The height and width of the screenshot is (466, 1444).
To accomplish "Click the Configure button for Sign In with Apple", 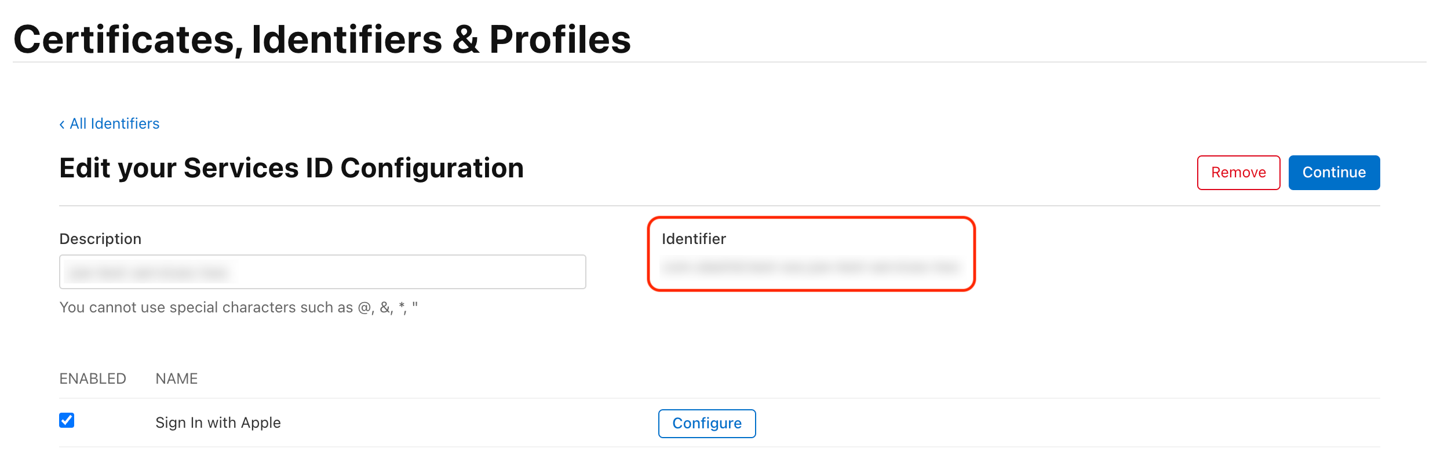I will coord(706,423).
